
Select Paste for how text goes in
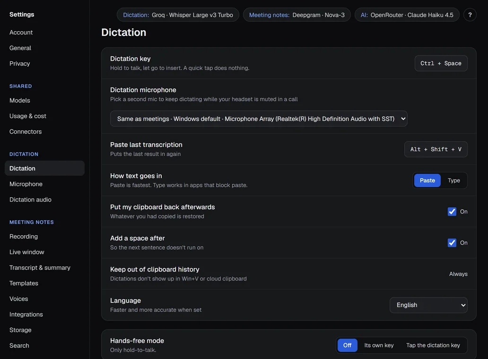427,180
